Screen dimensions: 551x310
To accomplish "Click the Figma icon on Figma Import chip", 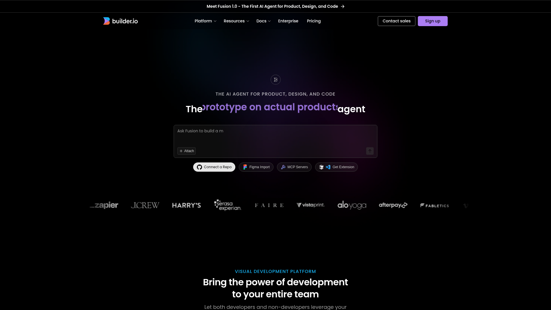I will (245, 167).
